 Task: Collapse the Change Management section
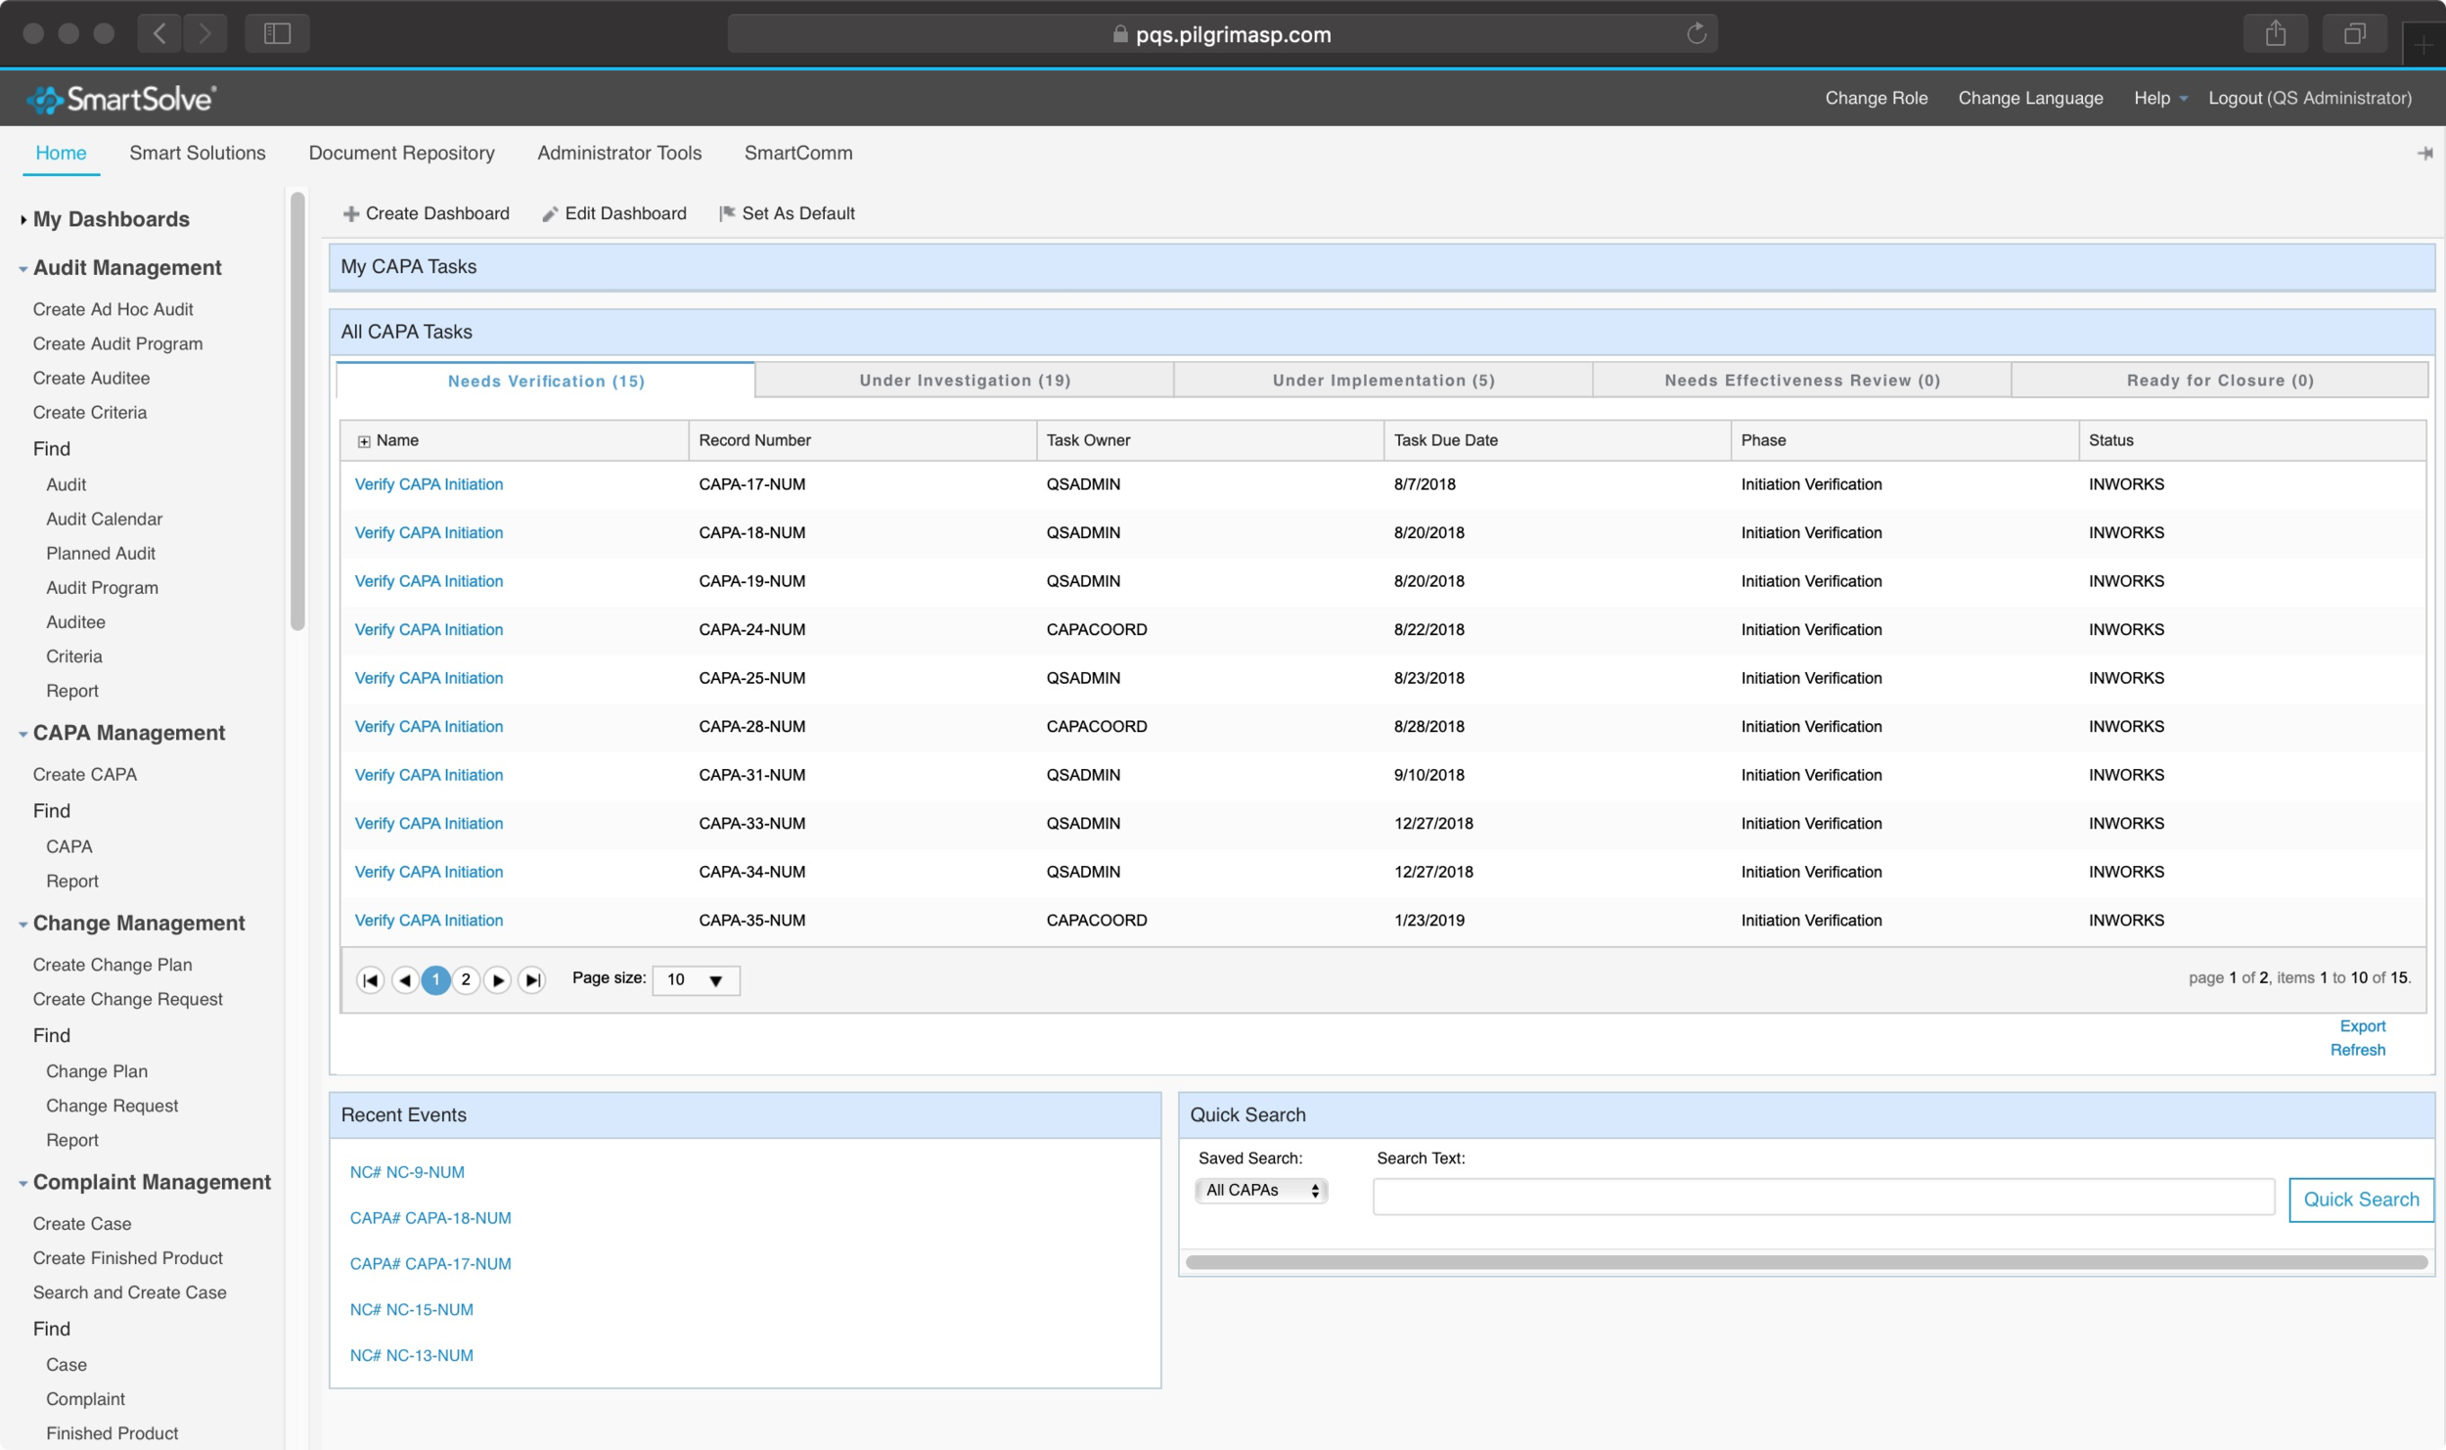pos(23,925)
